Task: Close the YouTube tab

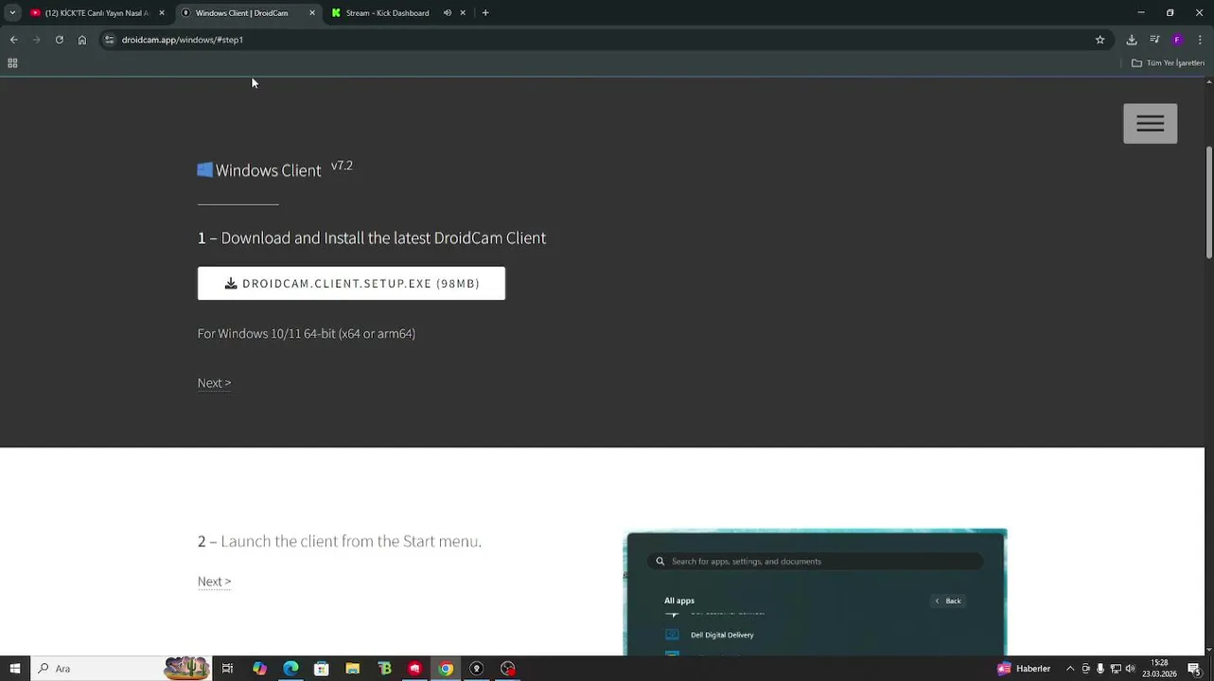Action: coord(162,13)
